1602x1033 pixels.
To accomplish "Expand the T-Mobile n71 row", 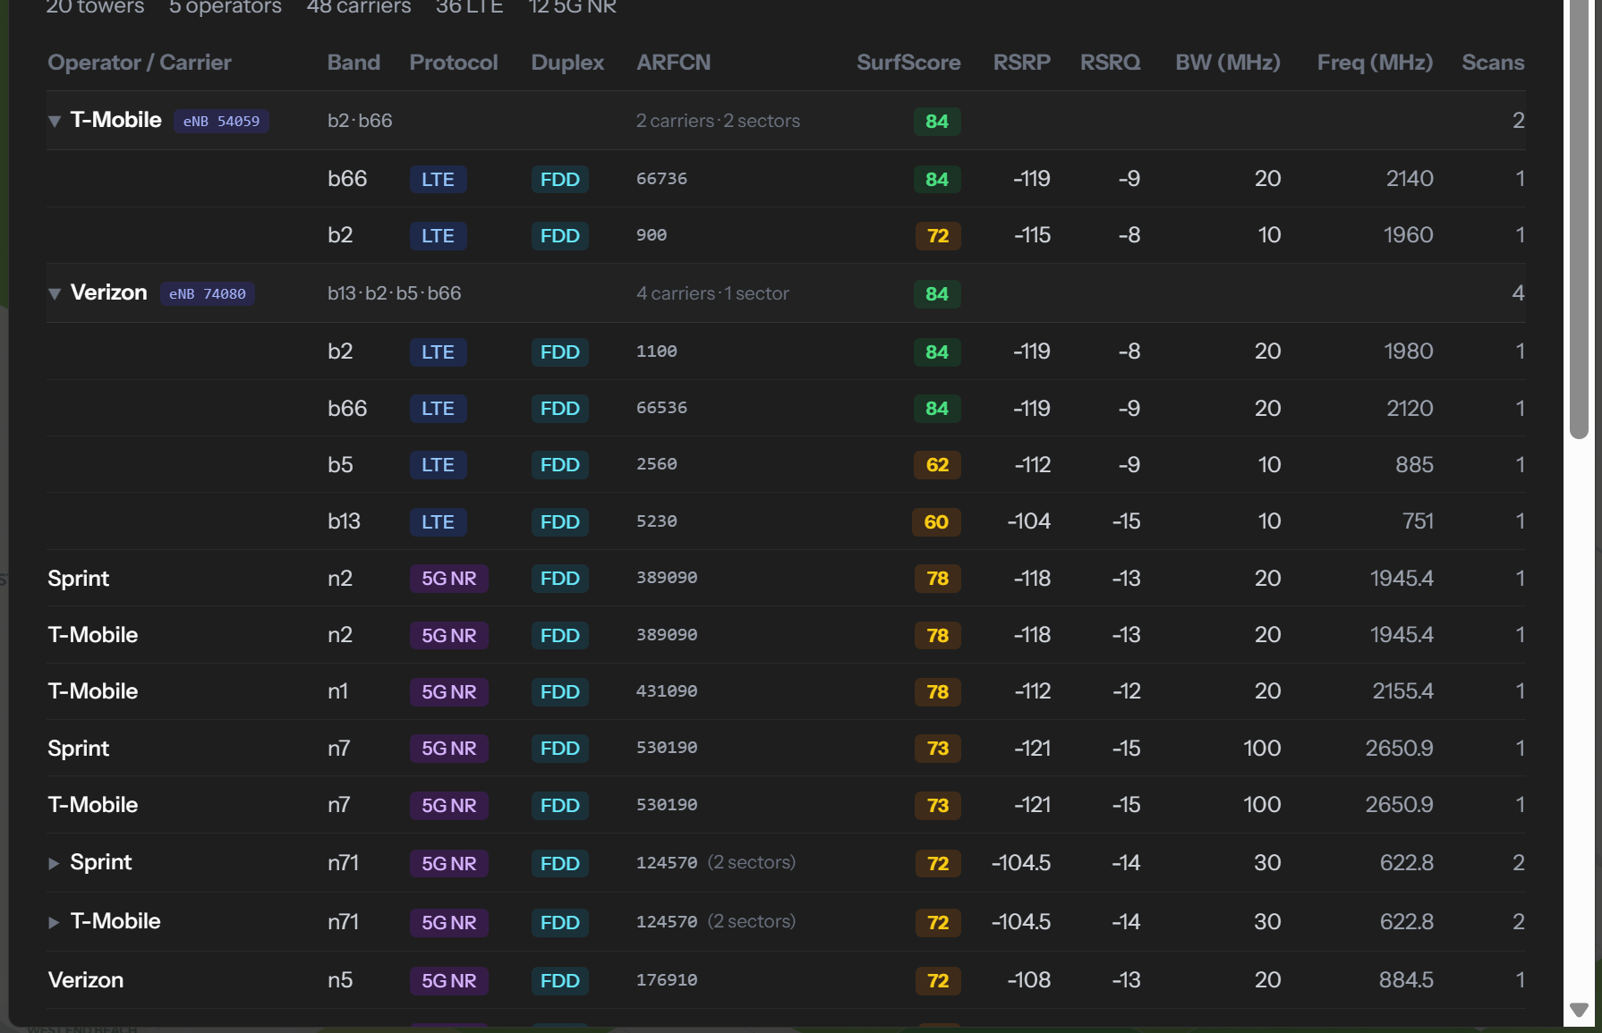I will coord(54,922).
